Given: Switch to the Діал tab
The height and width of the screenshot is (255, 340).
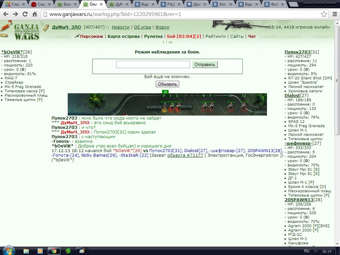Looking at the screenshot, I should pyautogui.click(x=196, y=4).
